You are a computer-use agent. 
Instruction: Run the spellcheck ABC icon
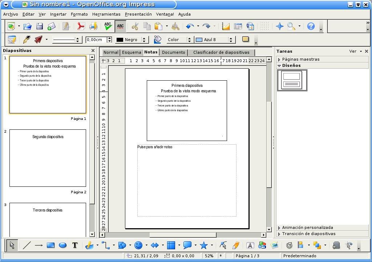click(108, 26)
